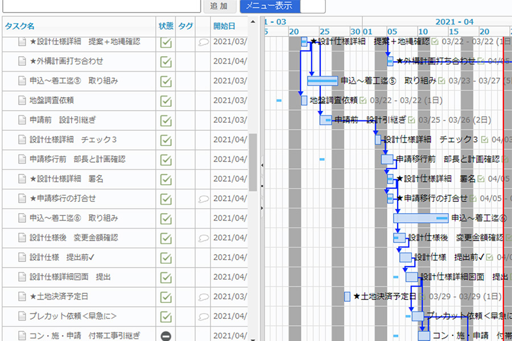512x341 pixels.
Task: Click document icon of 申込~着工迄⑥ 取り組み row
Action: pyautogui.click(x=22, y=218)
